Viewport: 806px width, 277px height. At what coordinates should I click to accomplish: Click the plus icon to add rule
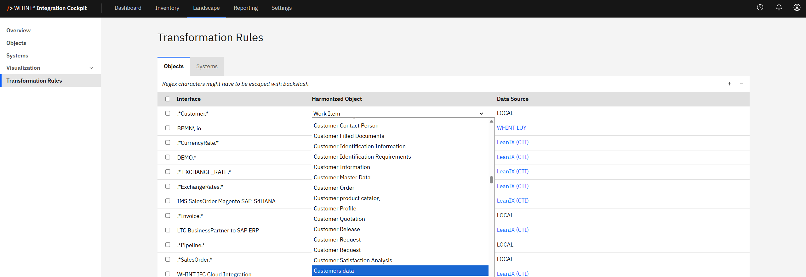(x=729, y=84)
